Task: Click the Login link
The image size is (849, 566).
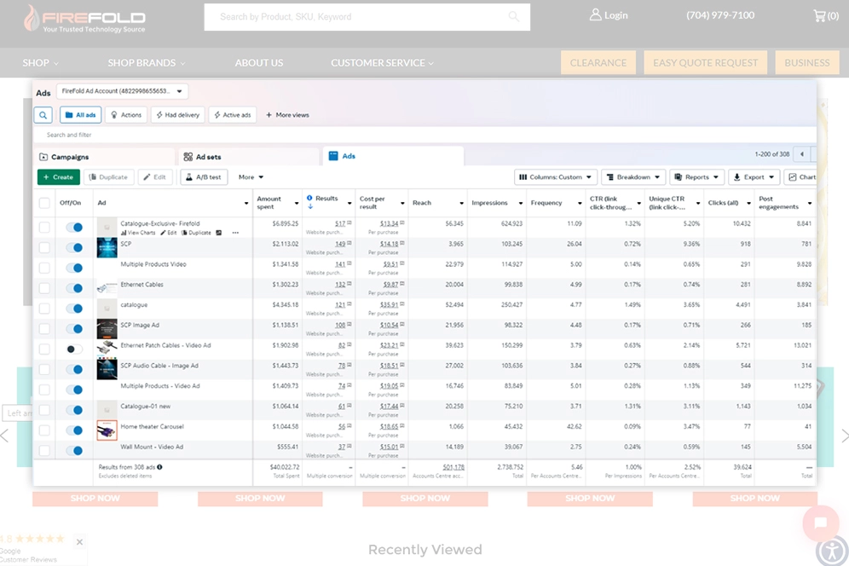Action: coord(609,15)
